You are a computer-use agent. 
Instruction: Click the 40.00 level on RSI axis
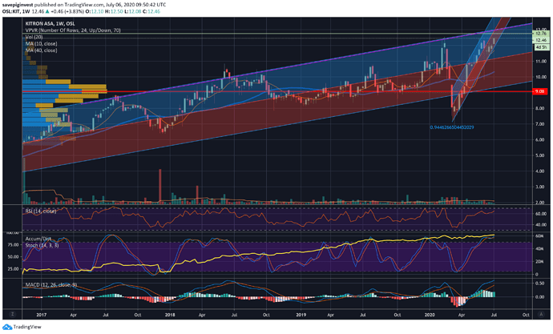(541, 224)
